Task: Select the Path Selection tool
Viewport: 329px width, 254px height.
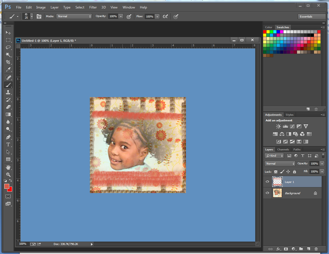Action: [x=8, y=152]
